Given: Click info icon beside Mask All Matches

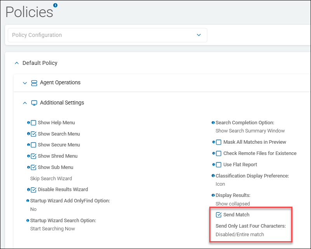Looking at the screenshot, I should pyautogui.click(x=214, y=142).
